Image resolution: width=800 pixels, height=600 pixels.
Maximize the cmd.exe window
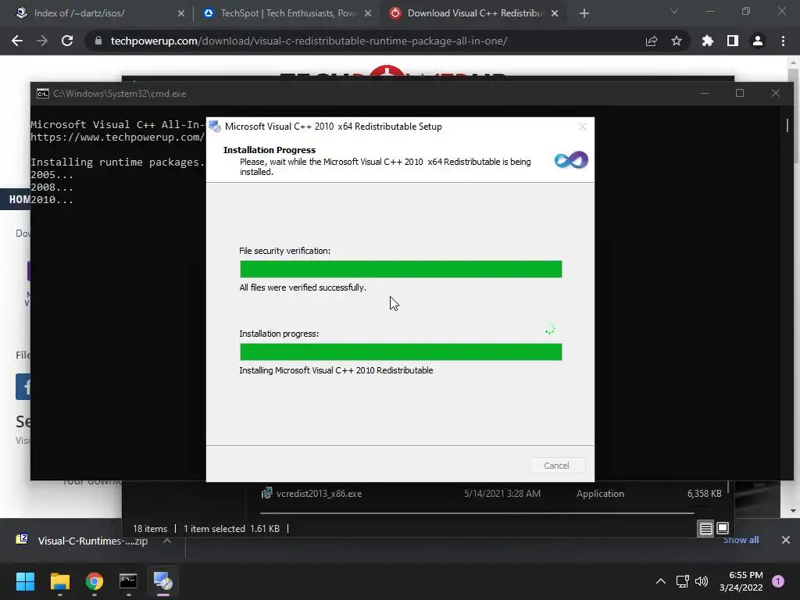click(740, 94)
